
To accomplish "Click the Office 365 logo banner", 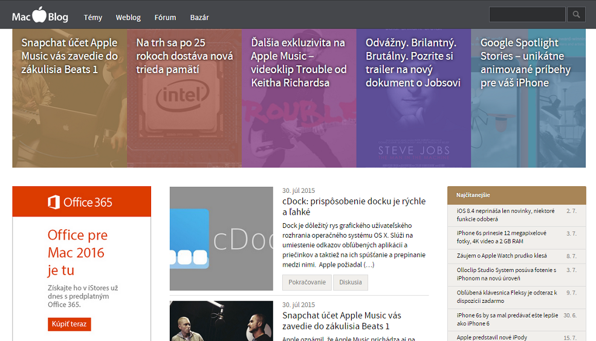I will pyautogui.click(x=81, y=202).
